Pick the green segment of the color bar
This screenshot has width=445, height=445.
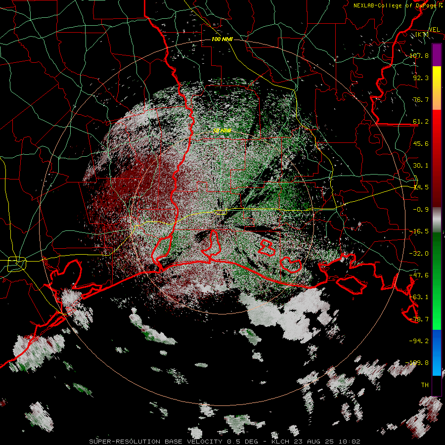click(437, 281)
